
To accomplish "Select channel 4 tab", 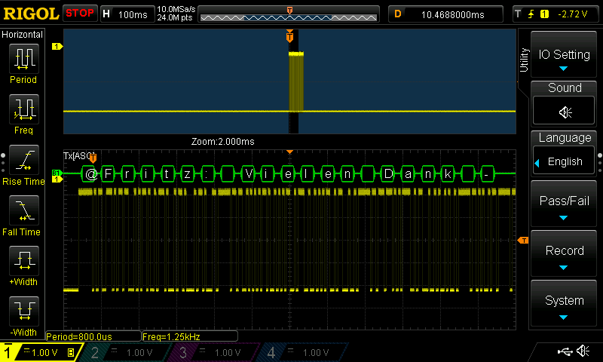I will click(302, 352).
